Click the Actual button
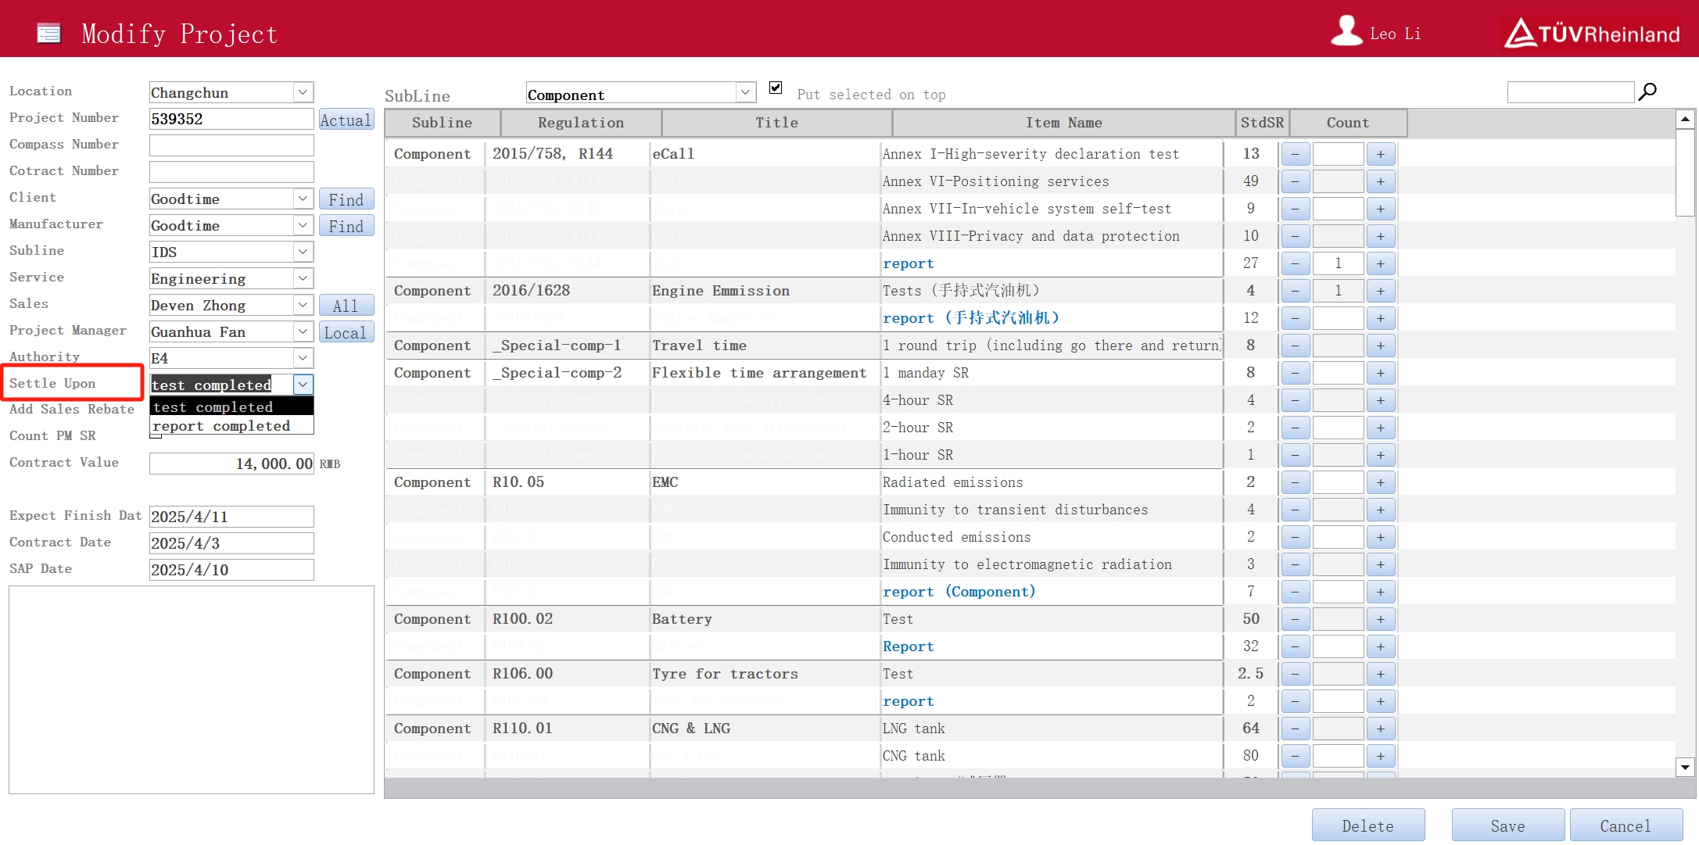The height and width of the screenshot is (845, 1699). 346,120
